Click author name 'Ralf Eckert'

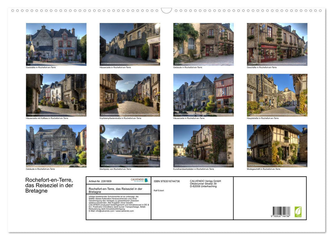click(159, 191)
